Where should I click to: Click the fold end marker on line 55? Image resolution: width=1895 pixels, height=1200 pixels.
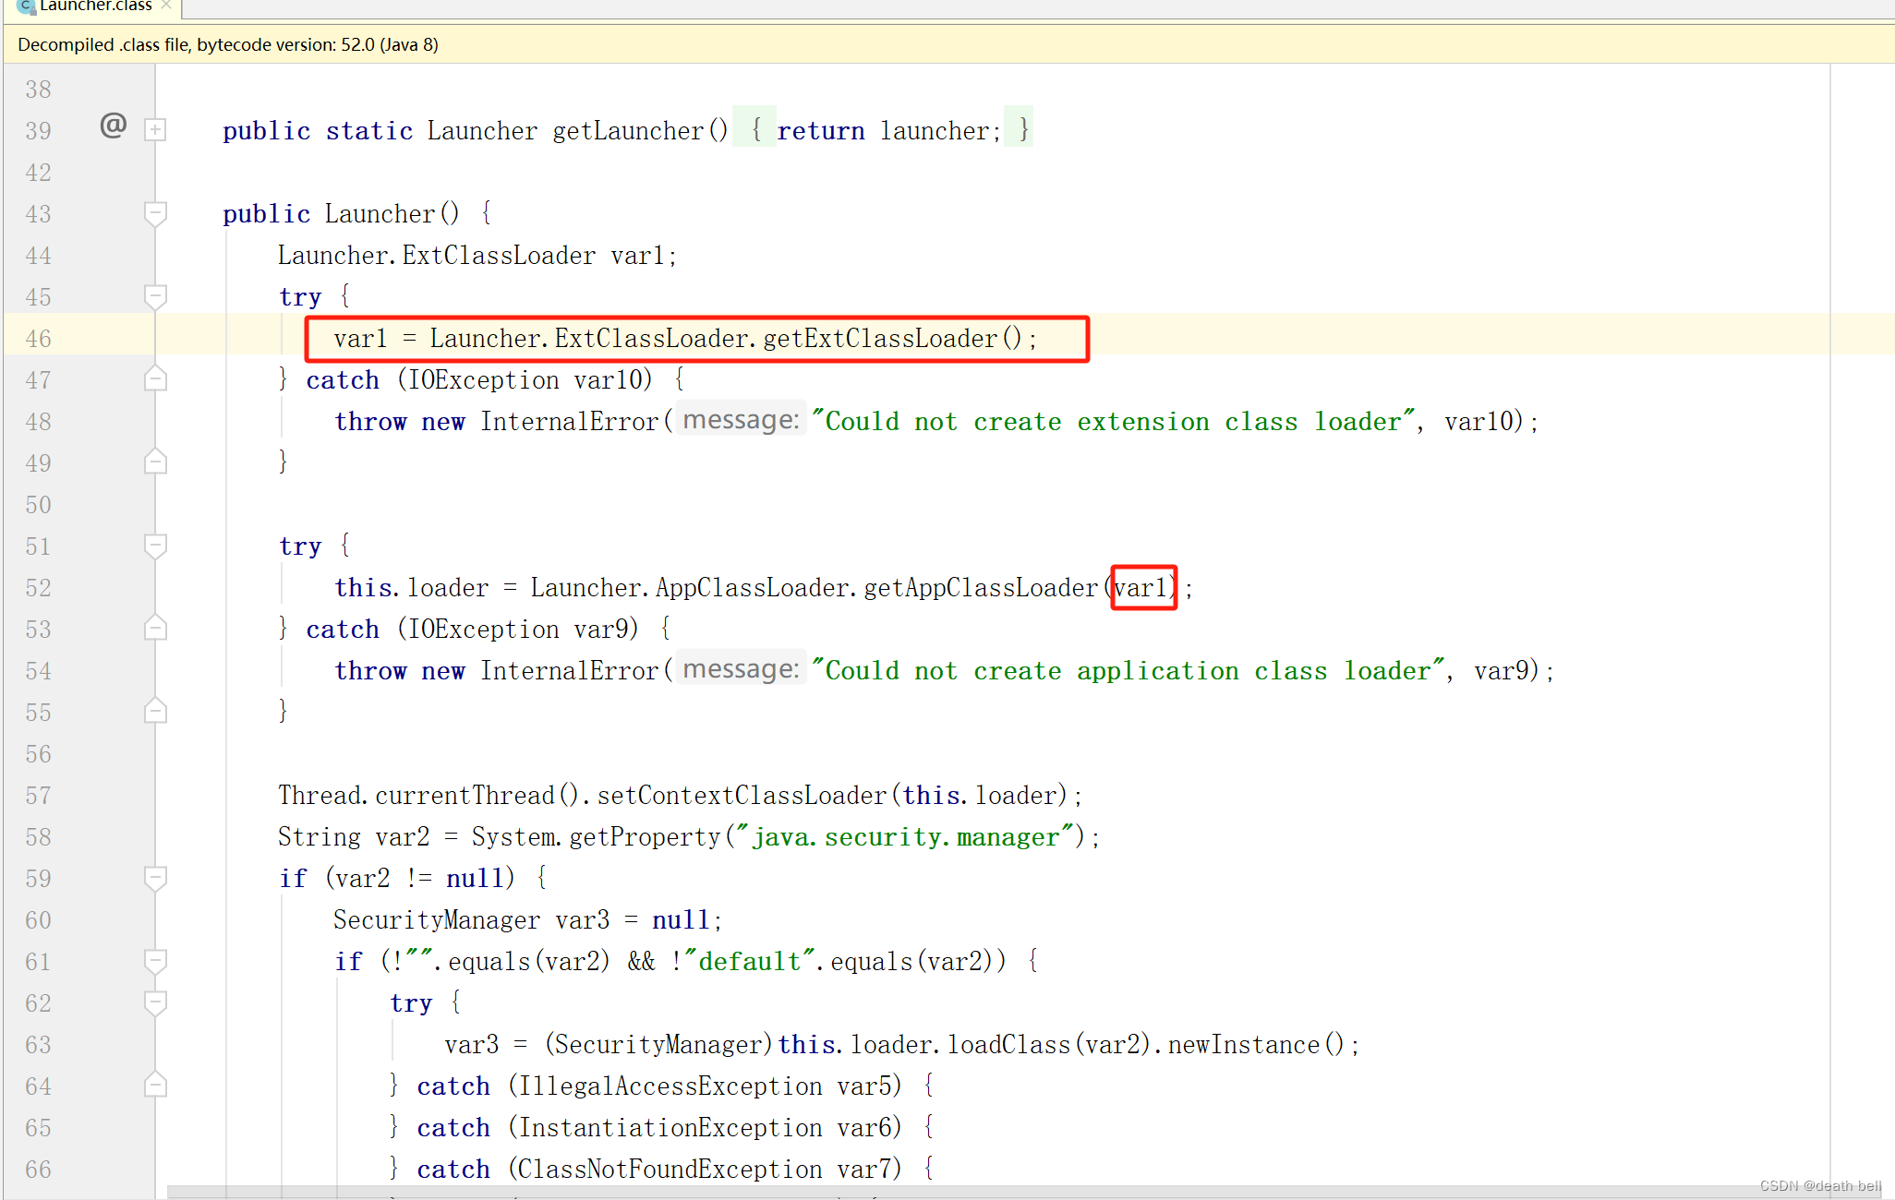click(156, 711)
